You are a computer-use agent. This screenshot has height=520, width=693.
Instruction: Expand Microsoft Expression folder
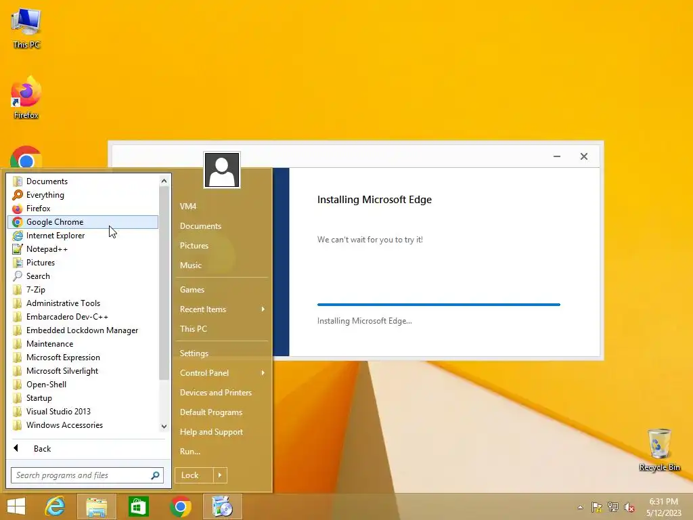[83, 357]
